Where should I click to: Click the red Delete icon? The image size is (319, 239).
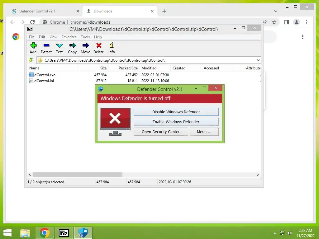pyautogui.click(x=99, y=45)
